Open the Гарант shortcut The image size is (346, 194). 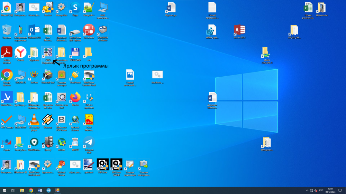tap(7, 144)
